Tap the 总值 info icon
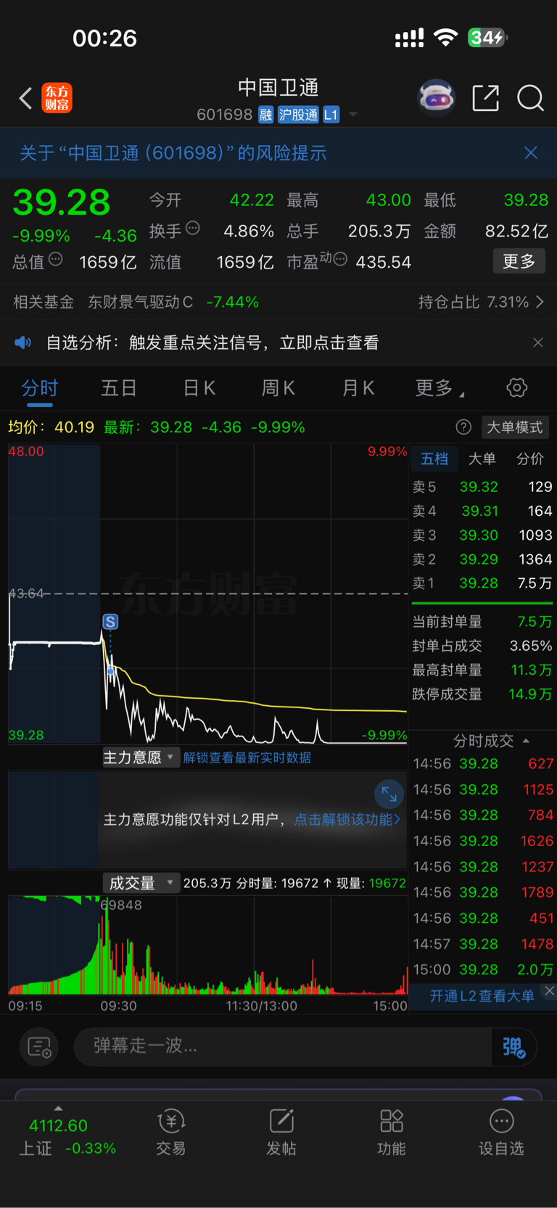This screenshot has height=1208, width=557. pyautogui.click(x=56, y=259)
